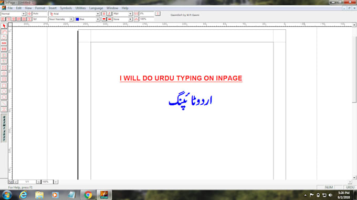Click the URDU language indicator
This screenshot has width=357, height=200.
point(350,187)
